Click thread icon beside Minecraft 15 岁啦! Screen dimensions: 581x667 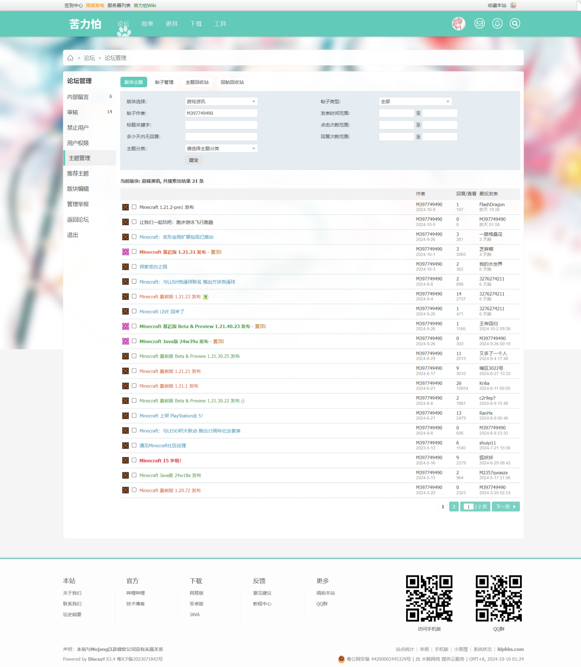click(x=125, y=460)
